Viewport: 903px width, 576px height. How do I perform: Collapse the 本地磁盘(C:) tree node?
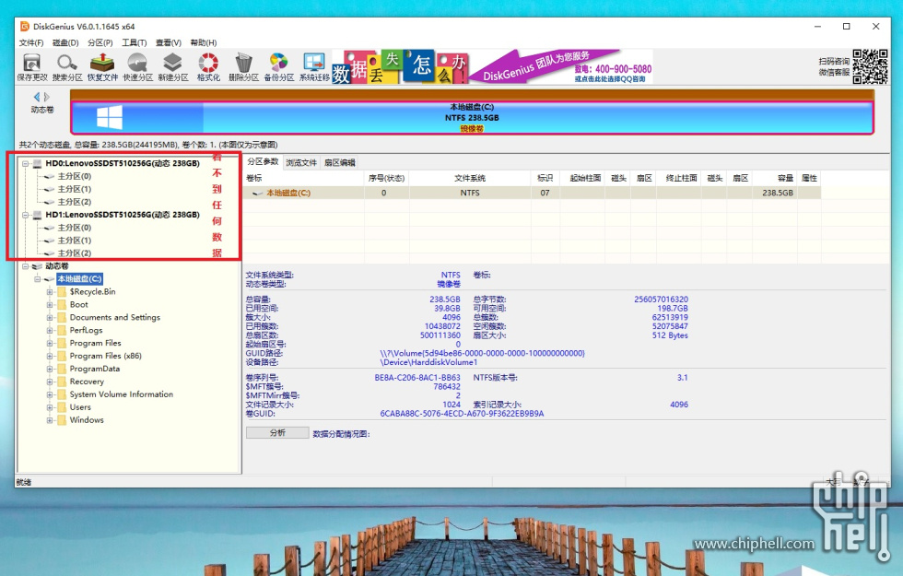pos(38,278)
